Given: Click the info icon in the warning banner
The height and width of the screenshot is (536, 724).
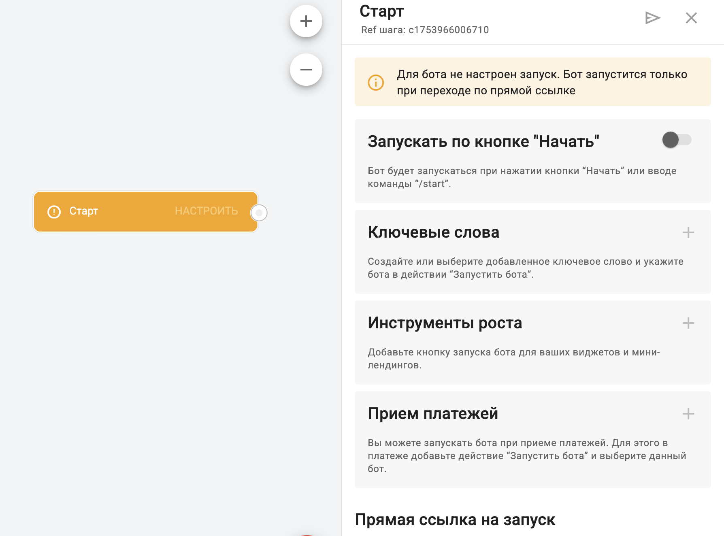Looking at the screenshot, I should click(376, 83).
